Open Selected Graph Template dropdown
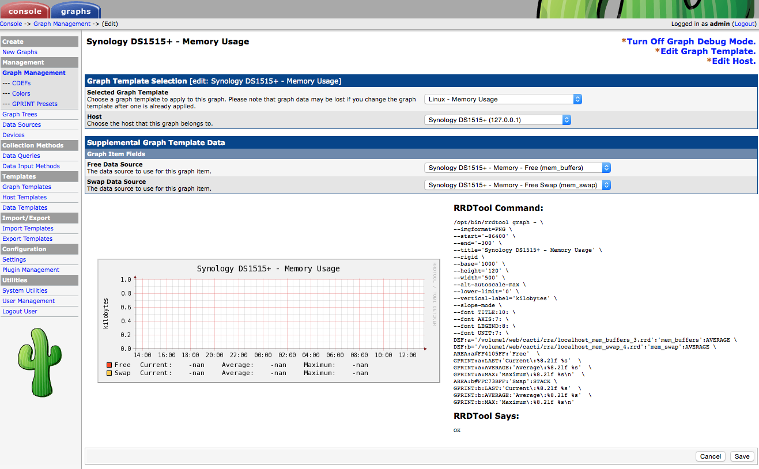The height and width of the screenshot is (469, 759). 503,99
